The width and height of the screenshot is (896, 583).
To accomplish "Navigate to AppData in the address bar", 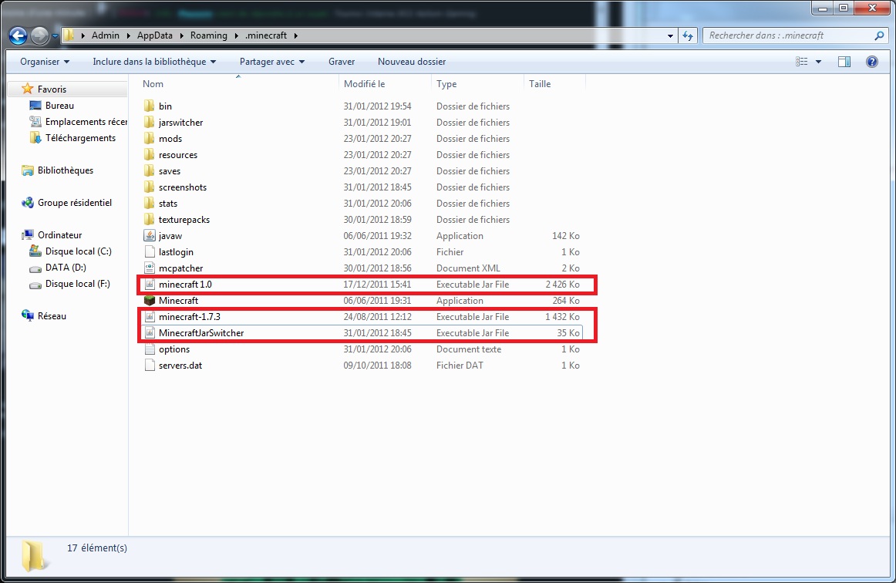I will point(155,35).
